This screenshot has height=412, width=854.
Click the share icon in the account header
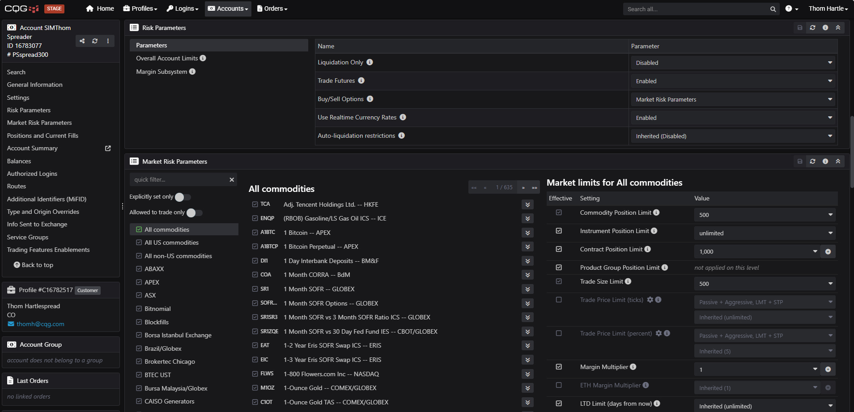(x=82, y=41)
